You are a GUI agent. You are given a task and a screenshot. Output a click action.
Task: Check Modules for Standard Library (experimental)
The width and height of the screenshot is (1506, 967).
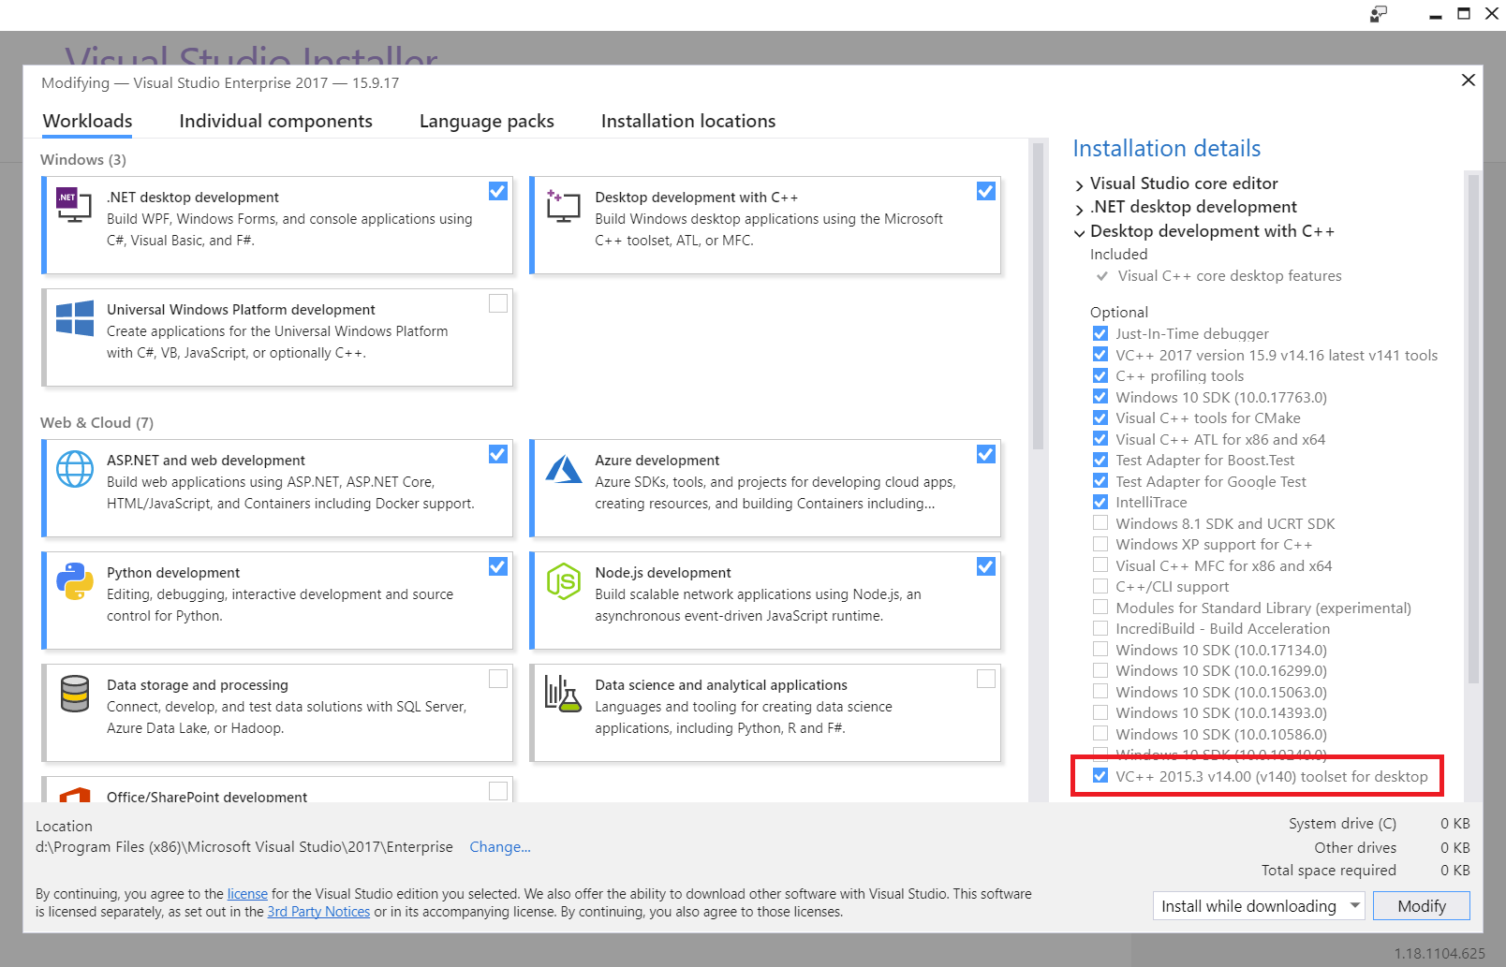pos(1100,608)
